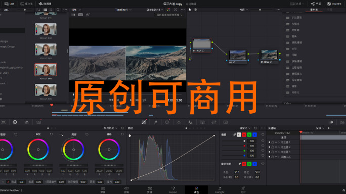Screen dimensions: 346x194
Task: Open the Qualifier eyedropper palette
Action: click(x=156, y=122)
